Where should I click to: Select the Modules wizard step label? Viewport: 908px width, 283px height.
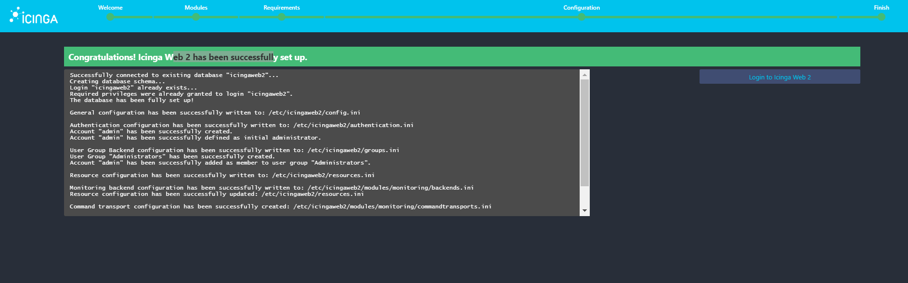click(x=196, y=8)
